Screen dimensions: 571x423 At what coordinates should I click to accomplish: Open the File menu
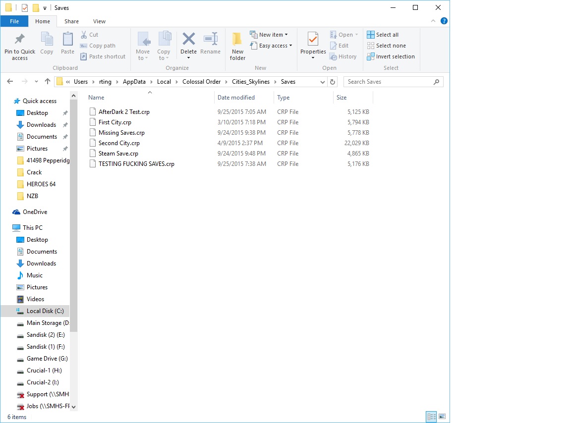(14, 21)
